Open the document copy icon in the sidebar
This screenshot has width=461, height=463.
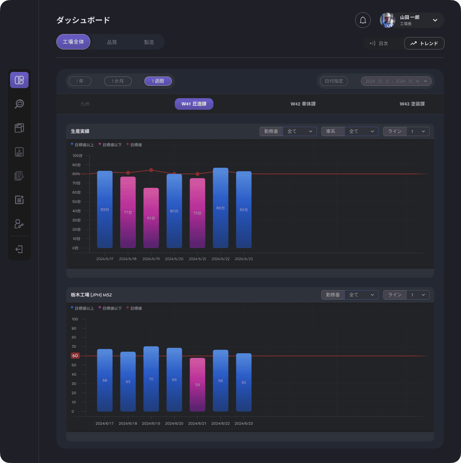(19, 176)
